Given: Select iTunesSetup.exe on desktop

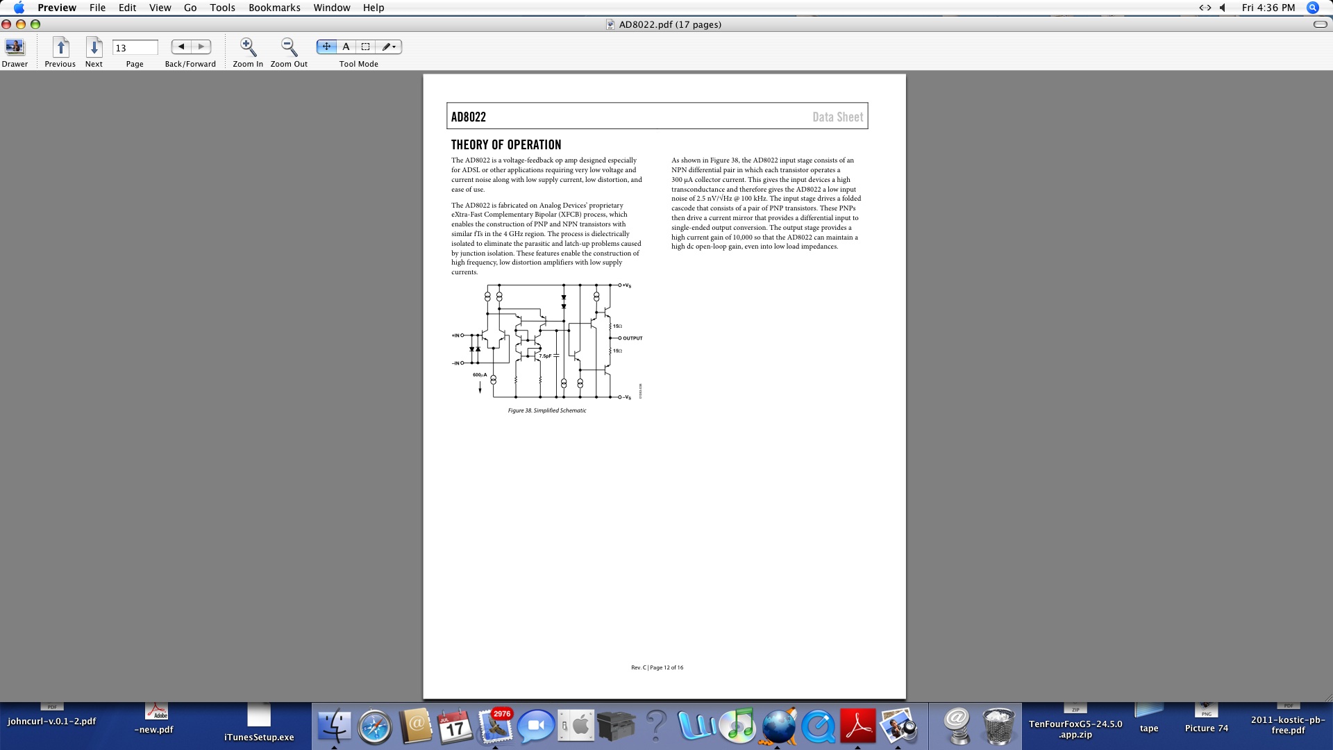Looking at the screenshot, I should point(259,724).
